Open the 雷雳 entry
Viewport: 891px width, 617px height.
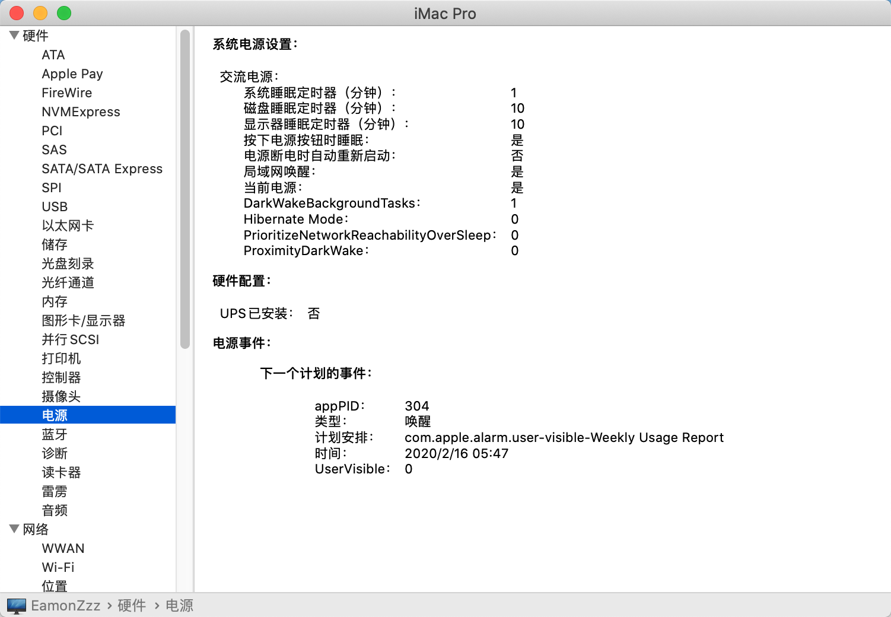(55, 491)
